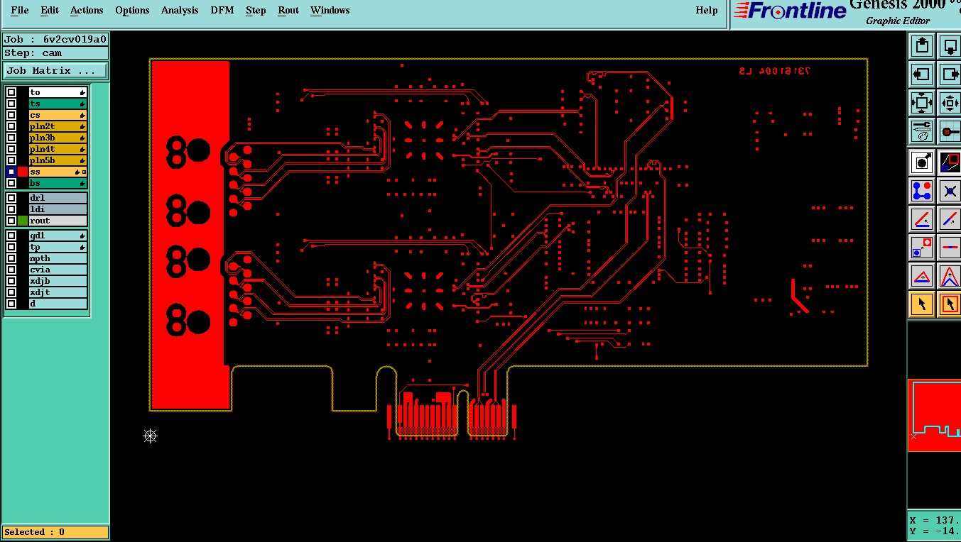Click the pan up arrow icon
The width and height of the screenshot is (961, 542).
[x=922, y=46]
